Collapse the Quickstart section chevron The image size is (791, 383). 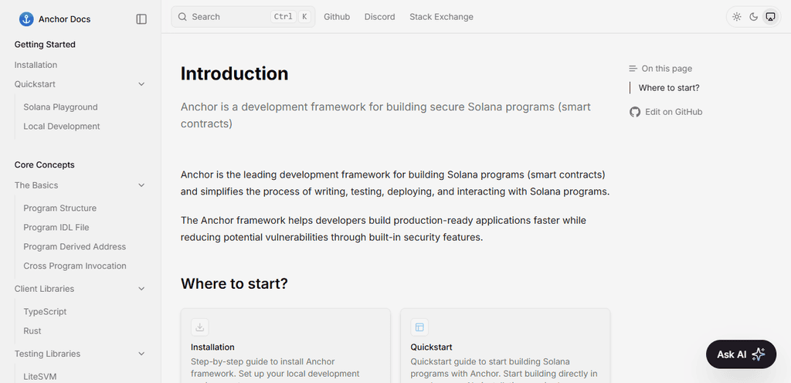click(142, 84)
